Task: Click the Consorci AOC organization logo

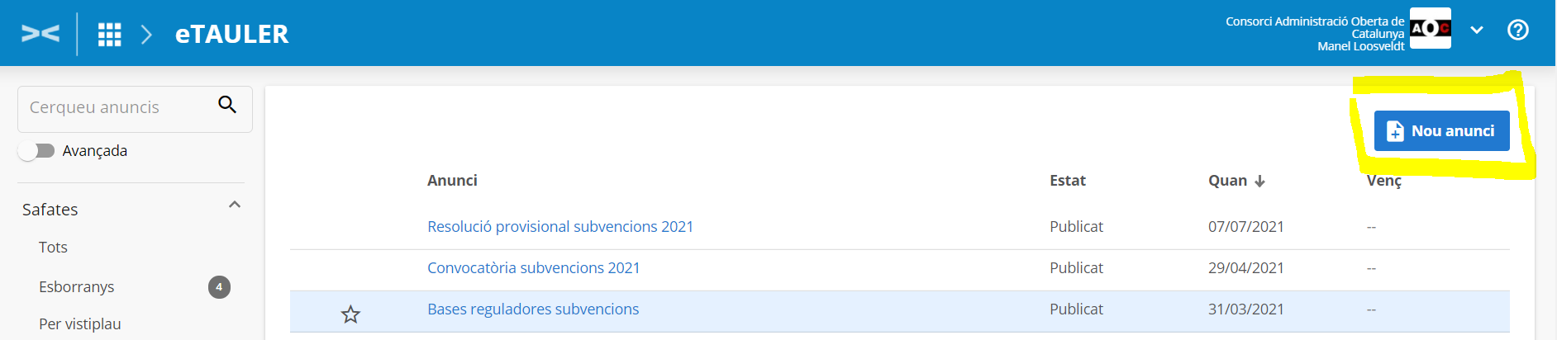Action: click(x=1431, y=29)
